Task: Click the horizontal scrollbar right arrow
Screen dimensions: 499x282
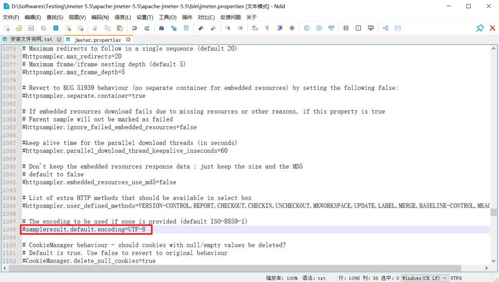Action: pyautogui.click(x=486, y=268)
